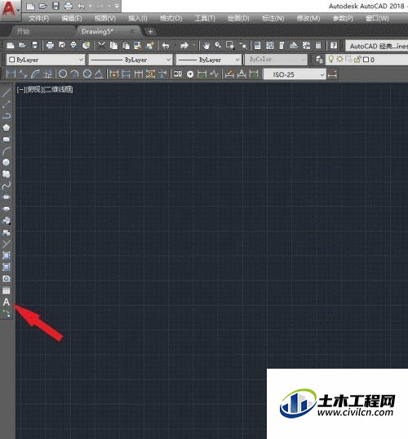
Task: Select the Hatch tool
Action: pyautogui.click(x=7, y=255)
